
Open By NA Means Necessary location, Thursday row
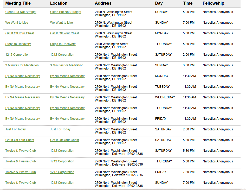tap(67, 108)
